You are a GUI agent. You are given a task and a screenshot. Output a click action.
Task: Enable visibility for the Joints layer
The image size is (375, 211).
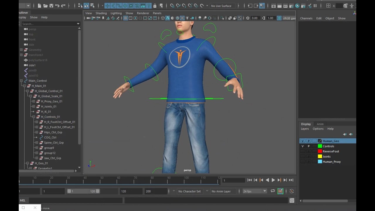303,156
